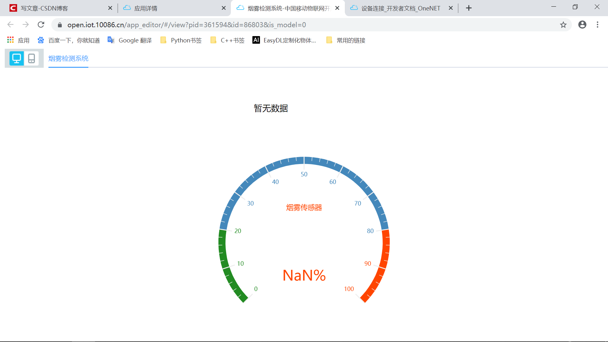Switch to 设备连接_开发者文档_OneNET tab
Screen dimensions: 608x342
coord(399,8)
